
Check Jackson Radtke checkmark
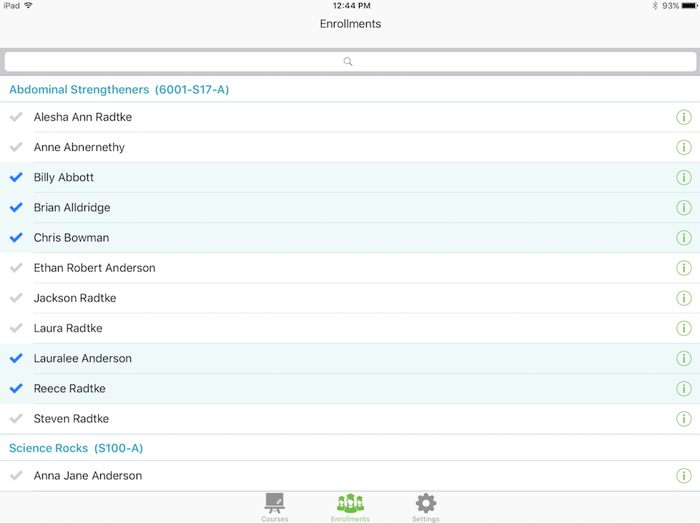(x=16, y=298)
